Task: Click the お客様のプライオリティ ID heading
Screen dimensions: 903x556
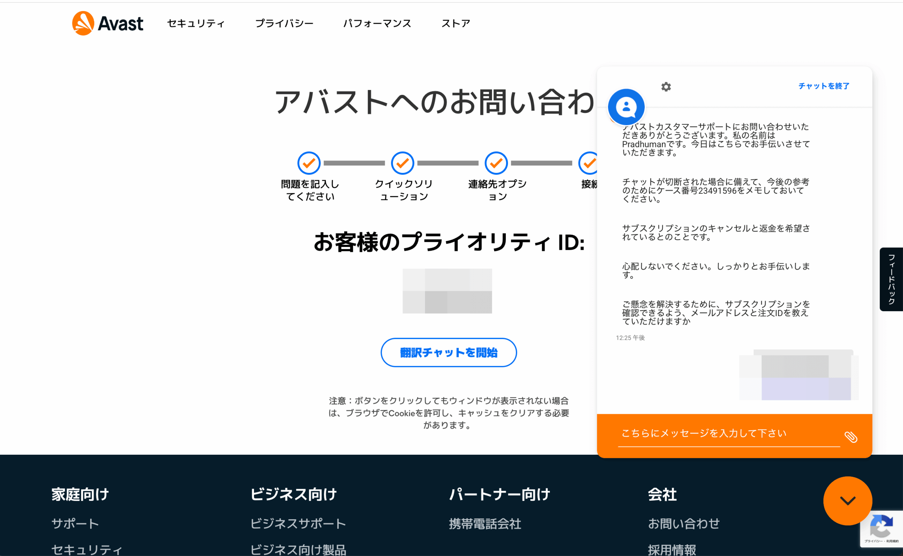Action: (x=449, y=242)
